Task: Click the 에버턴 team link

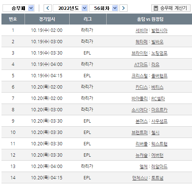Action: [x=157, y=155]
